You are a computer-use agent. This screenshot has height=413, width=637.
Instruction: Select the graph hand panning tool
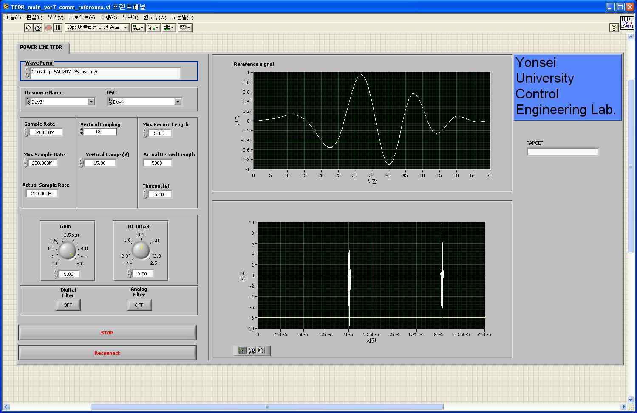coord(261,351)
